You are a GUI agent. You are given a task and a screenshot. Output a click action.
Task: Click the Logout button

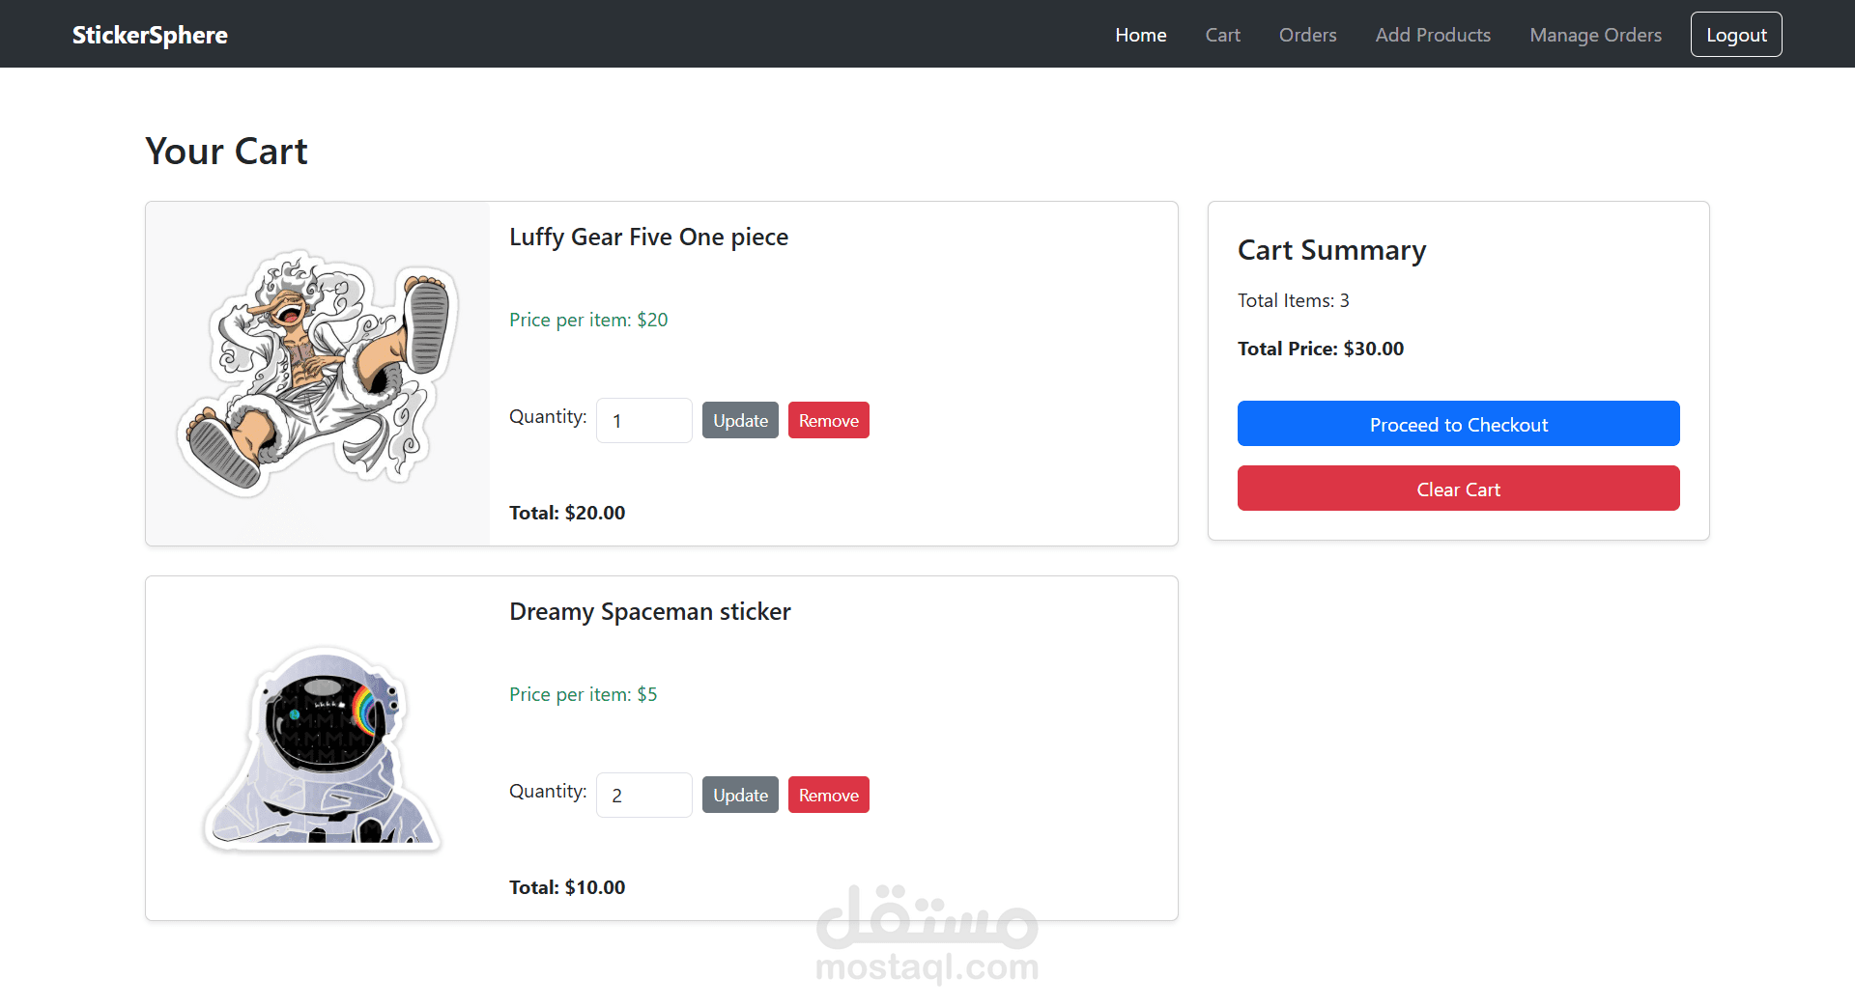tap(1736, 35)
